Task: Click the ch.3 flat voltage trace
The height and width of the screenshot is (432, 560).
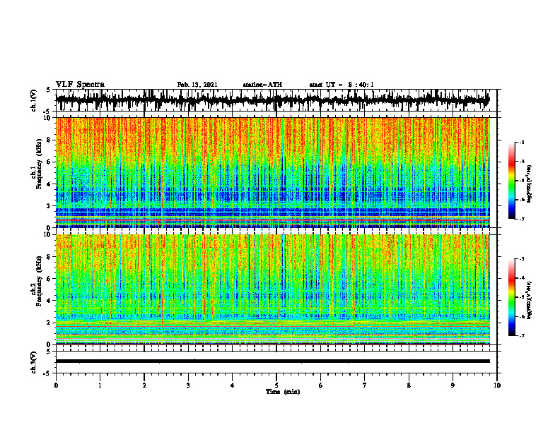Action: [x=272, y=361]
